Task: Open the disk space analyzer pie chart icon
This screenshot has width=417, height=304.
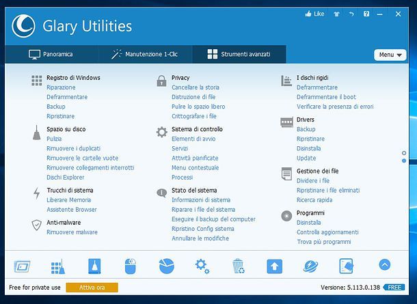Action: pyautogui.click(x=167, y=266)
